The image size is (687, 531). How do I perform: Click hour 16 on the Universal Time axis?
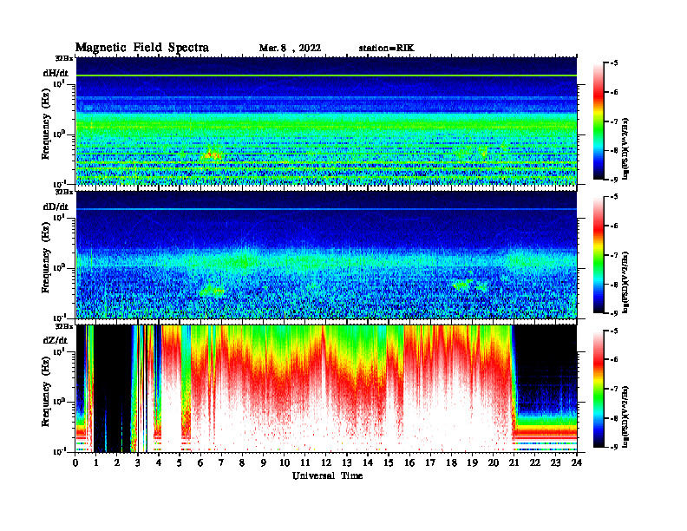pos(409,462)
